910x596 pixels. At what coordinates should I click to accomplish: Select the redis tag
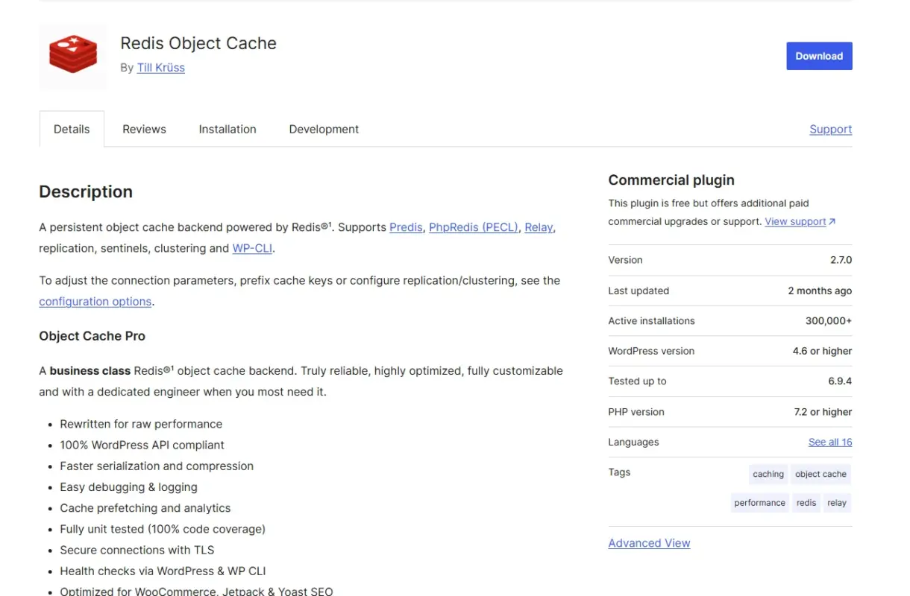(806, 503)
